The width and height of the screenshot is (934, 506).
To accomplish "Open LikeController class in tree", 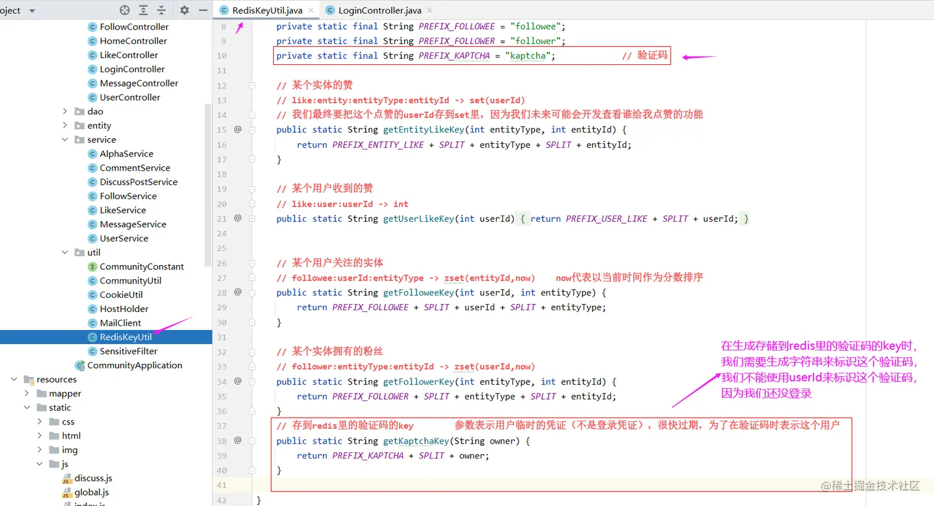I will pos(128,55).
